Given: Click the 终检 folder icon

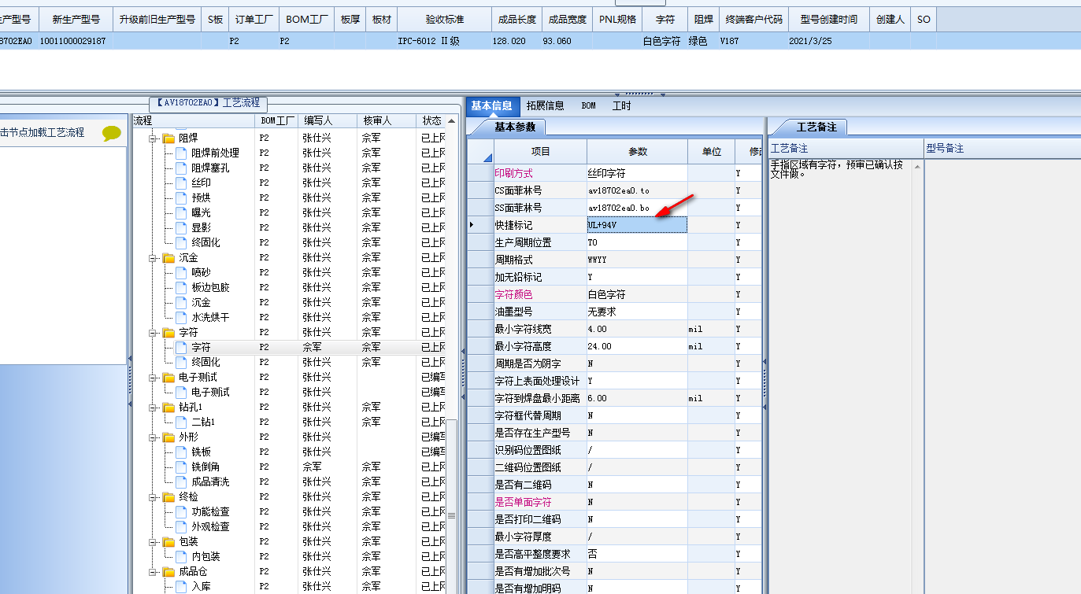Looking at the screenshot, I should coord(168,496).
